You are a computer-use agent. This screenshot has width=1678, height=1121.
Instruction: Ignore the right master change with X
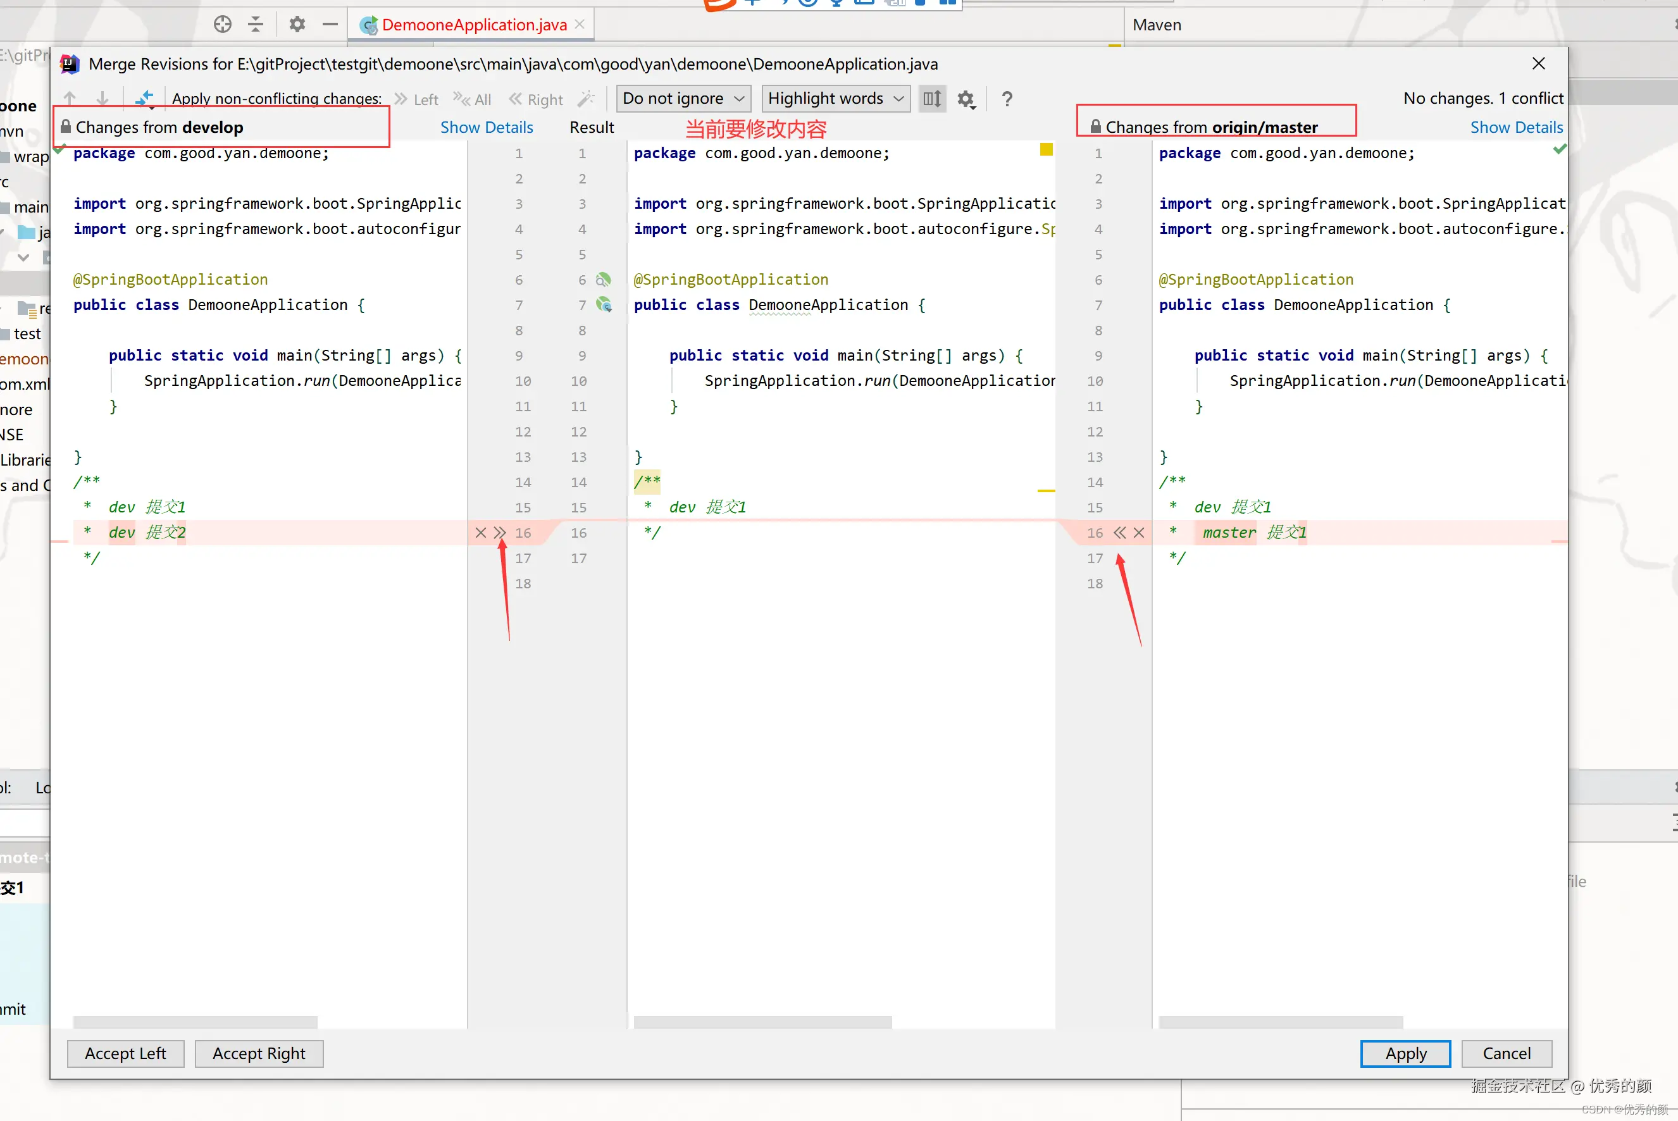coord(1139,533)
